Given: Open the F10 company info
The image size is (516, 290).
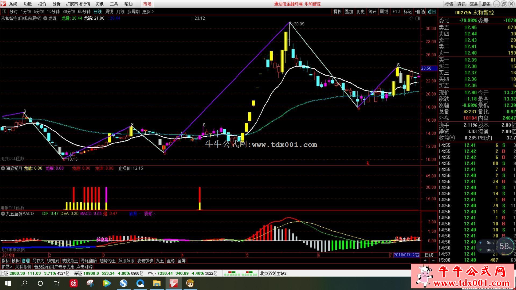Looking at the screenshot, I should click(396, 12).
